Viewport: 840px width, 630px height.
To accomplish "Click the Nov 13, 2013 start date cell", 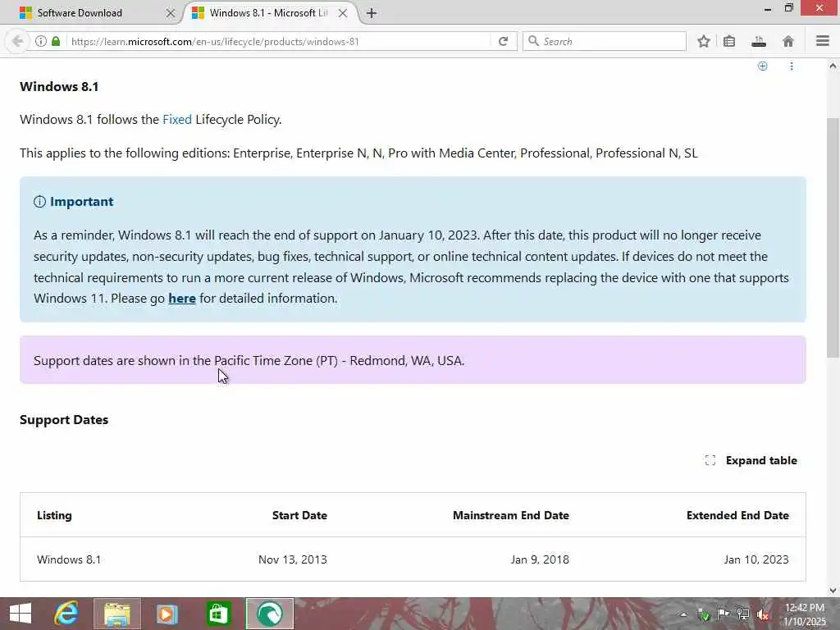I will click(293, 559).
